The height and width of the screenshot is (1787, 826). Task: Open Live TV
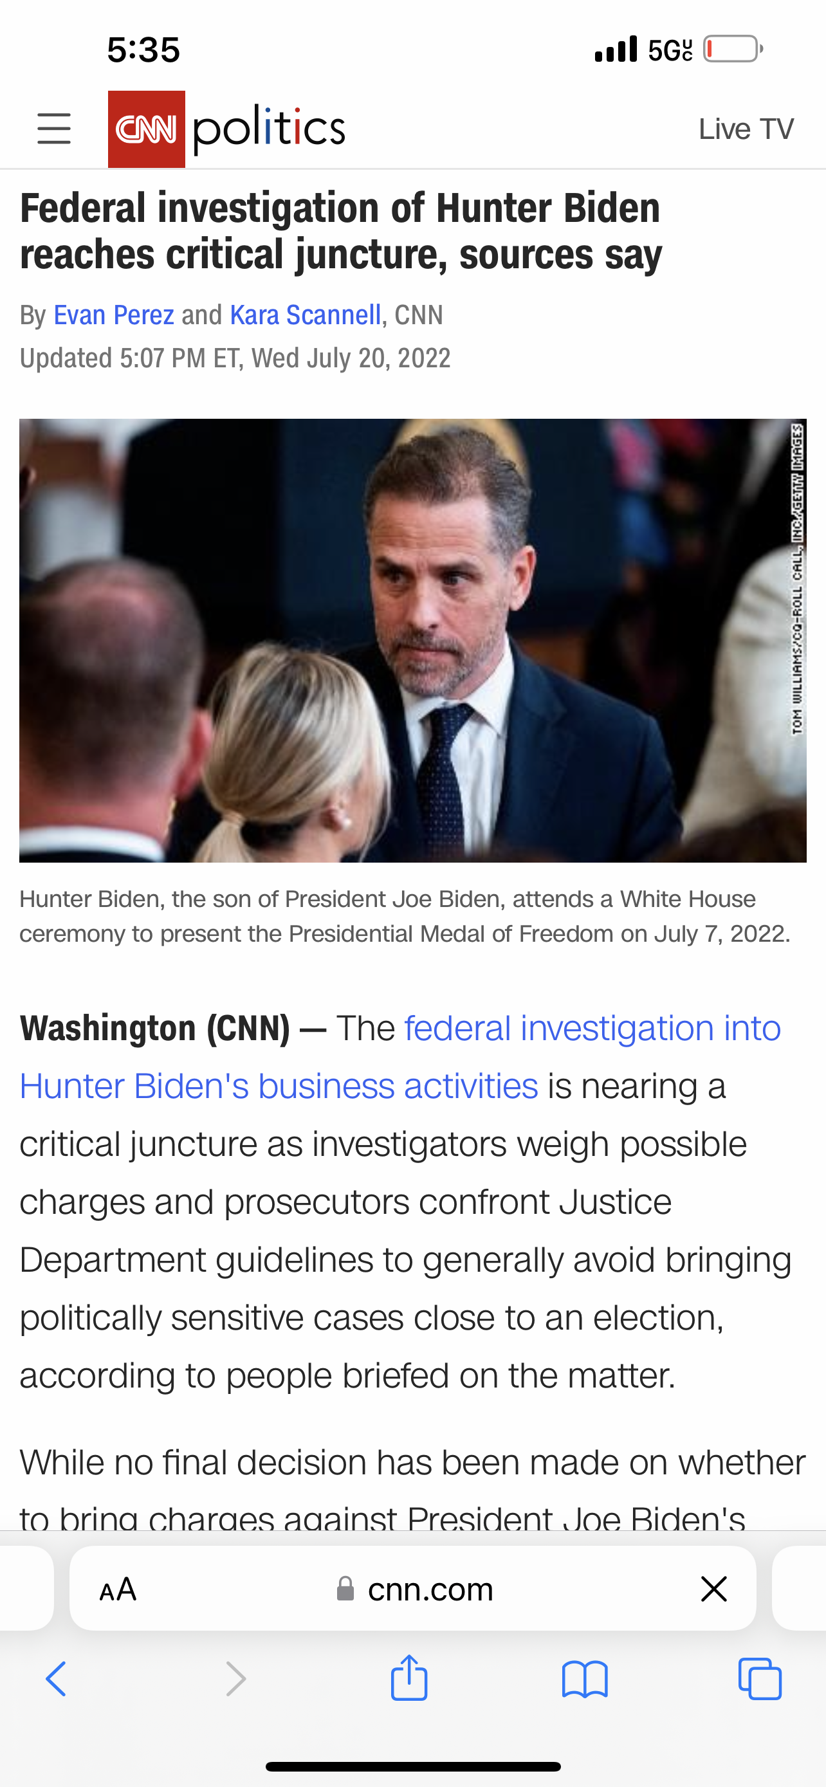(x=746, y=129)
